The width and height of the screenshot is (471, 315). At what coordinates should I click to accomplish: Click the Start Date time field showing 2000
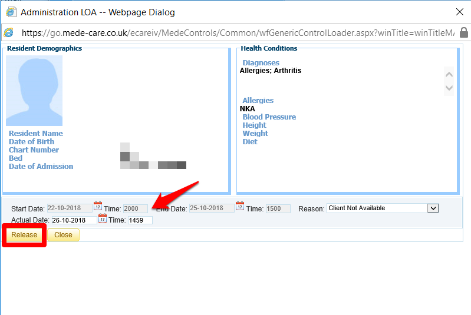(x=135, y=208)
